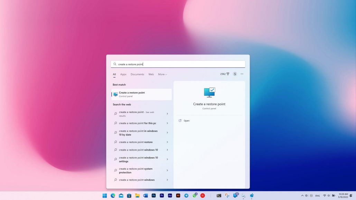Click the WhatsApp taskbar icon
356x200 pixels.
pyautogui.click(x=195, y=196)
